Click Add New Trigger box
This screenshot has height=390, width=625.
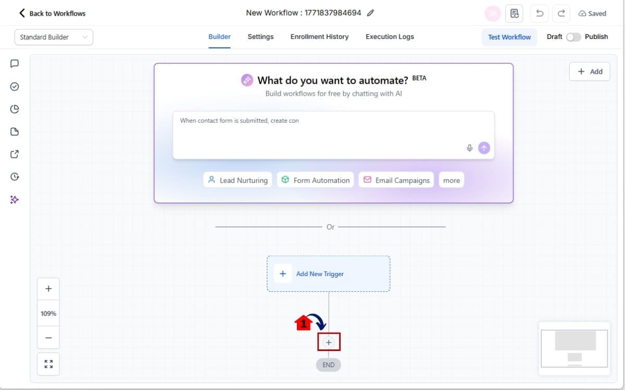(328, 274)
